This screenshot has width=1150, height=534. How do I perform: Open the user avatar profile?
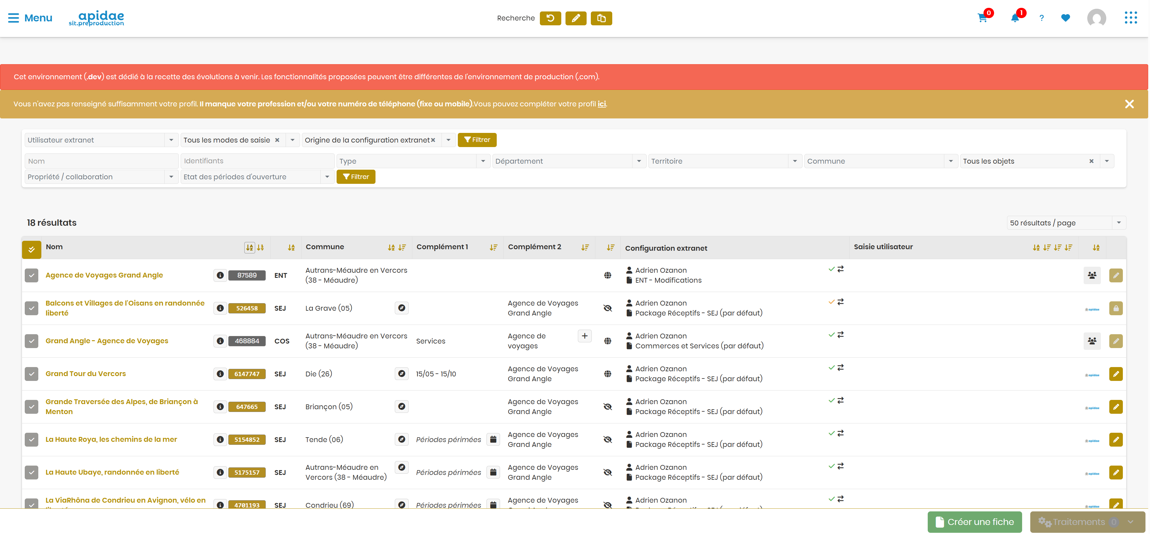click(1096, 18)
